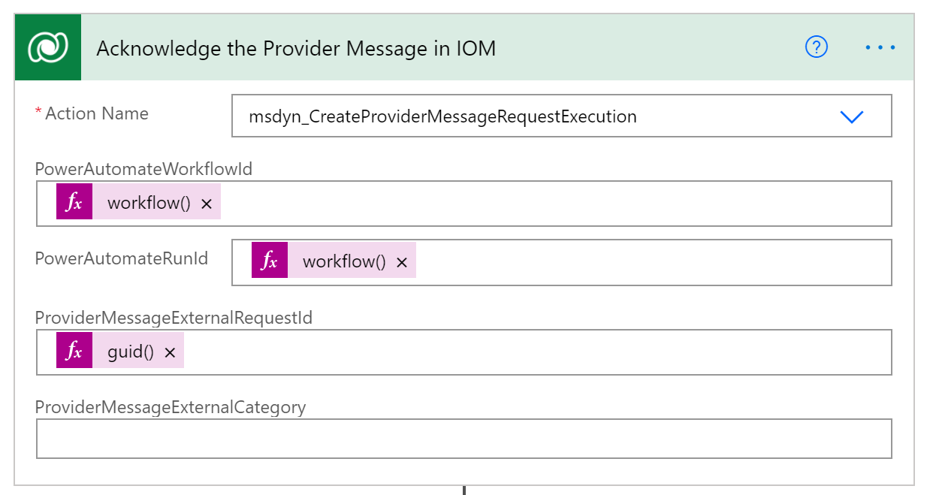Click the fx icon on the PowerAutomateWorkflowId token
930x495 pixels.
[74, 201]
